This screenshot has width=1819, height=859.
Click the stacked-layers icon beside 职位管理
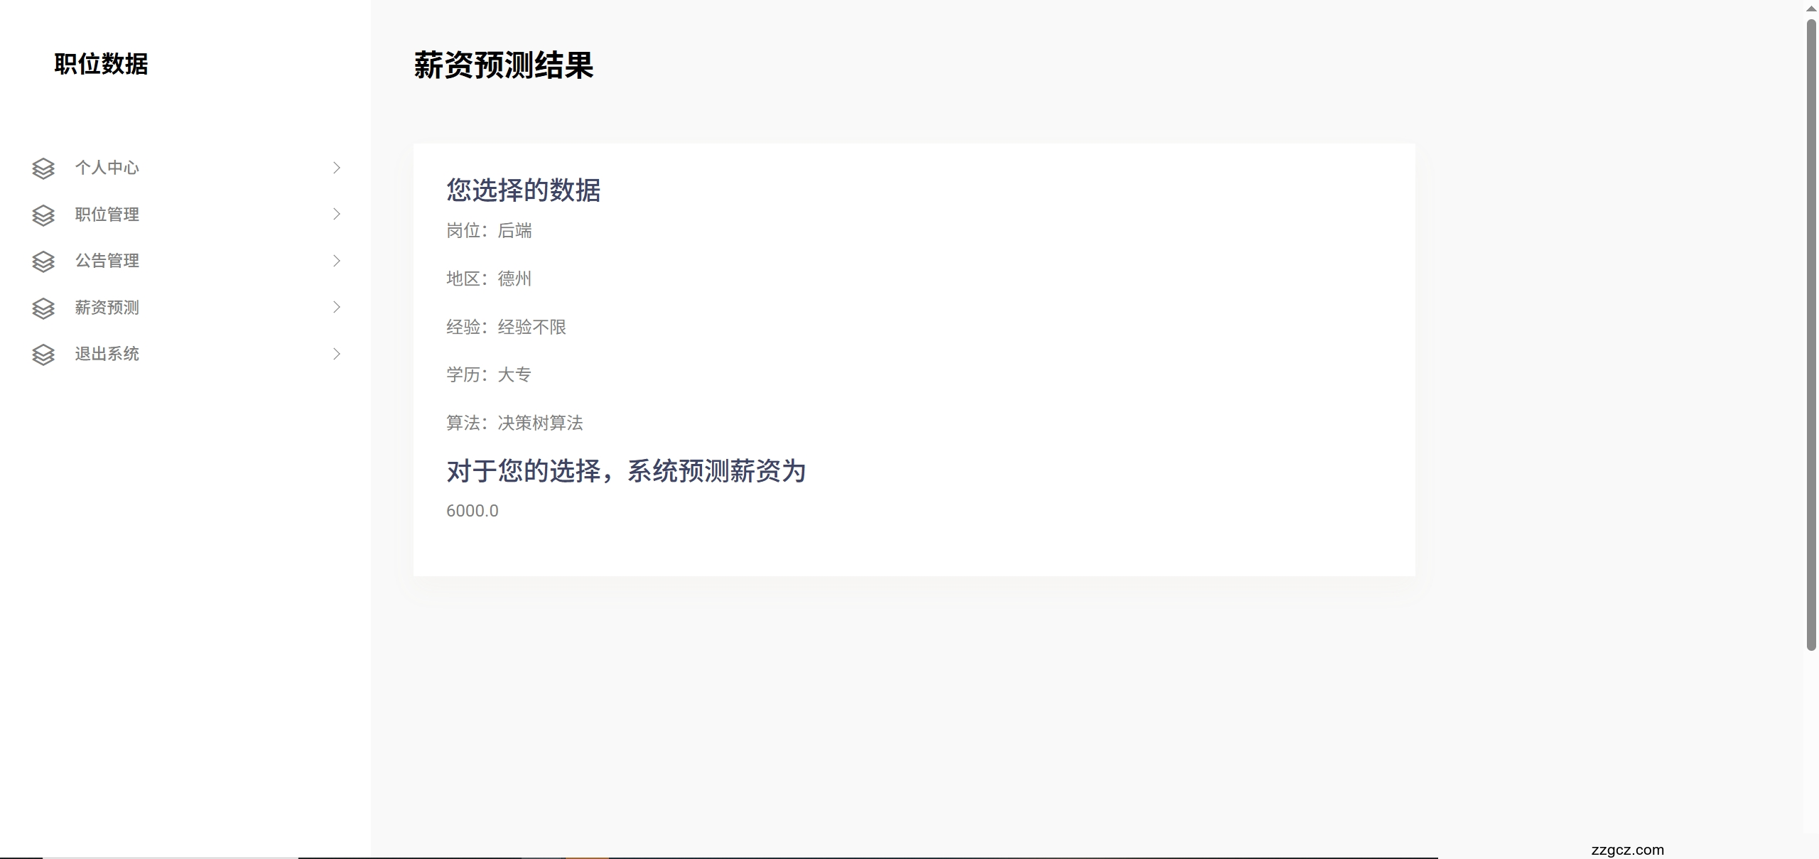point(43,215)
